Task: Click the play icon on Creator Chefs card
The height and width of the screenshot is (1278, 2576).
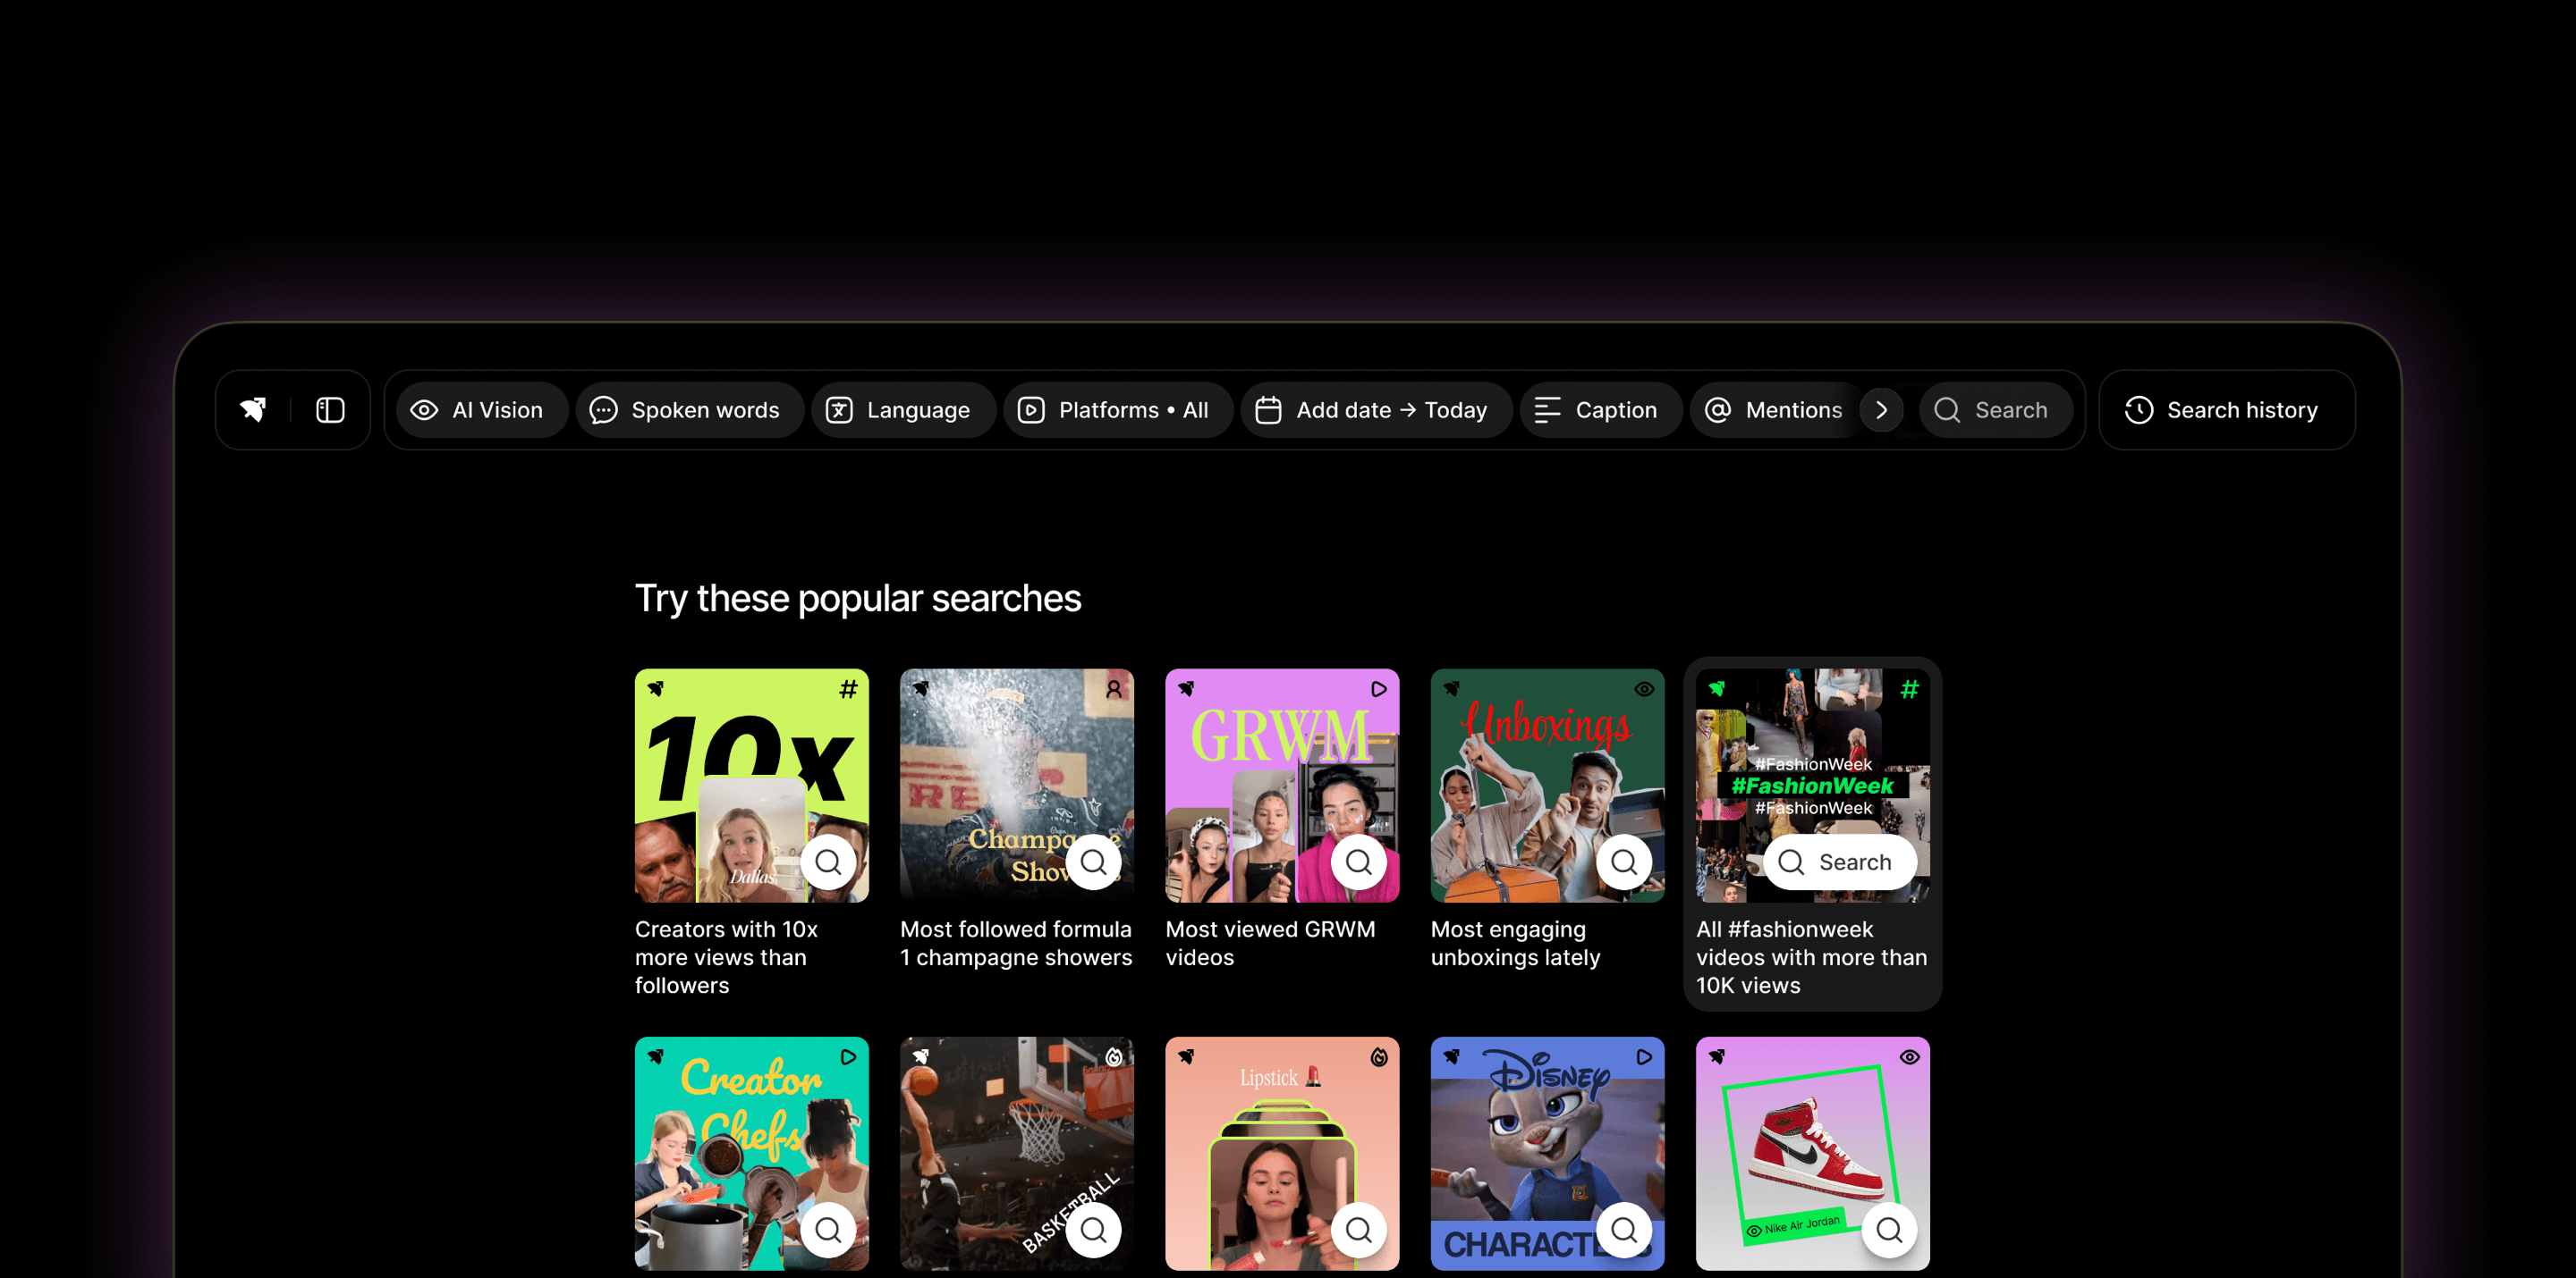Action: coord(848,1056)
